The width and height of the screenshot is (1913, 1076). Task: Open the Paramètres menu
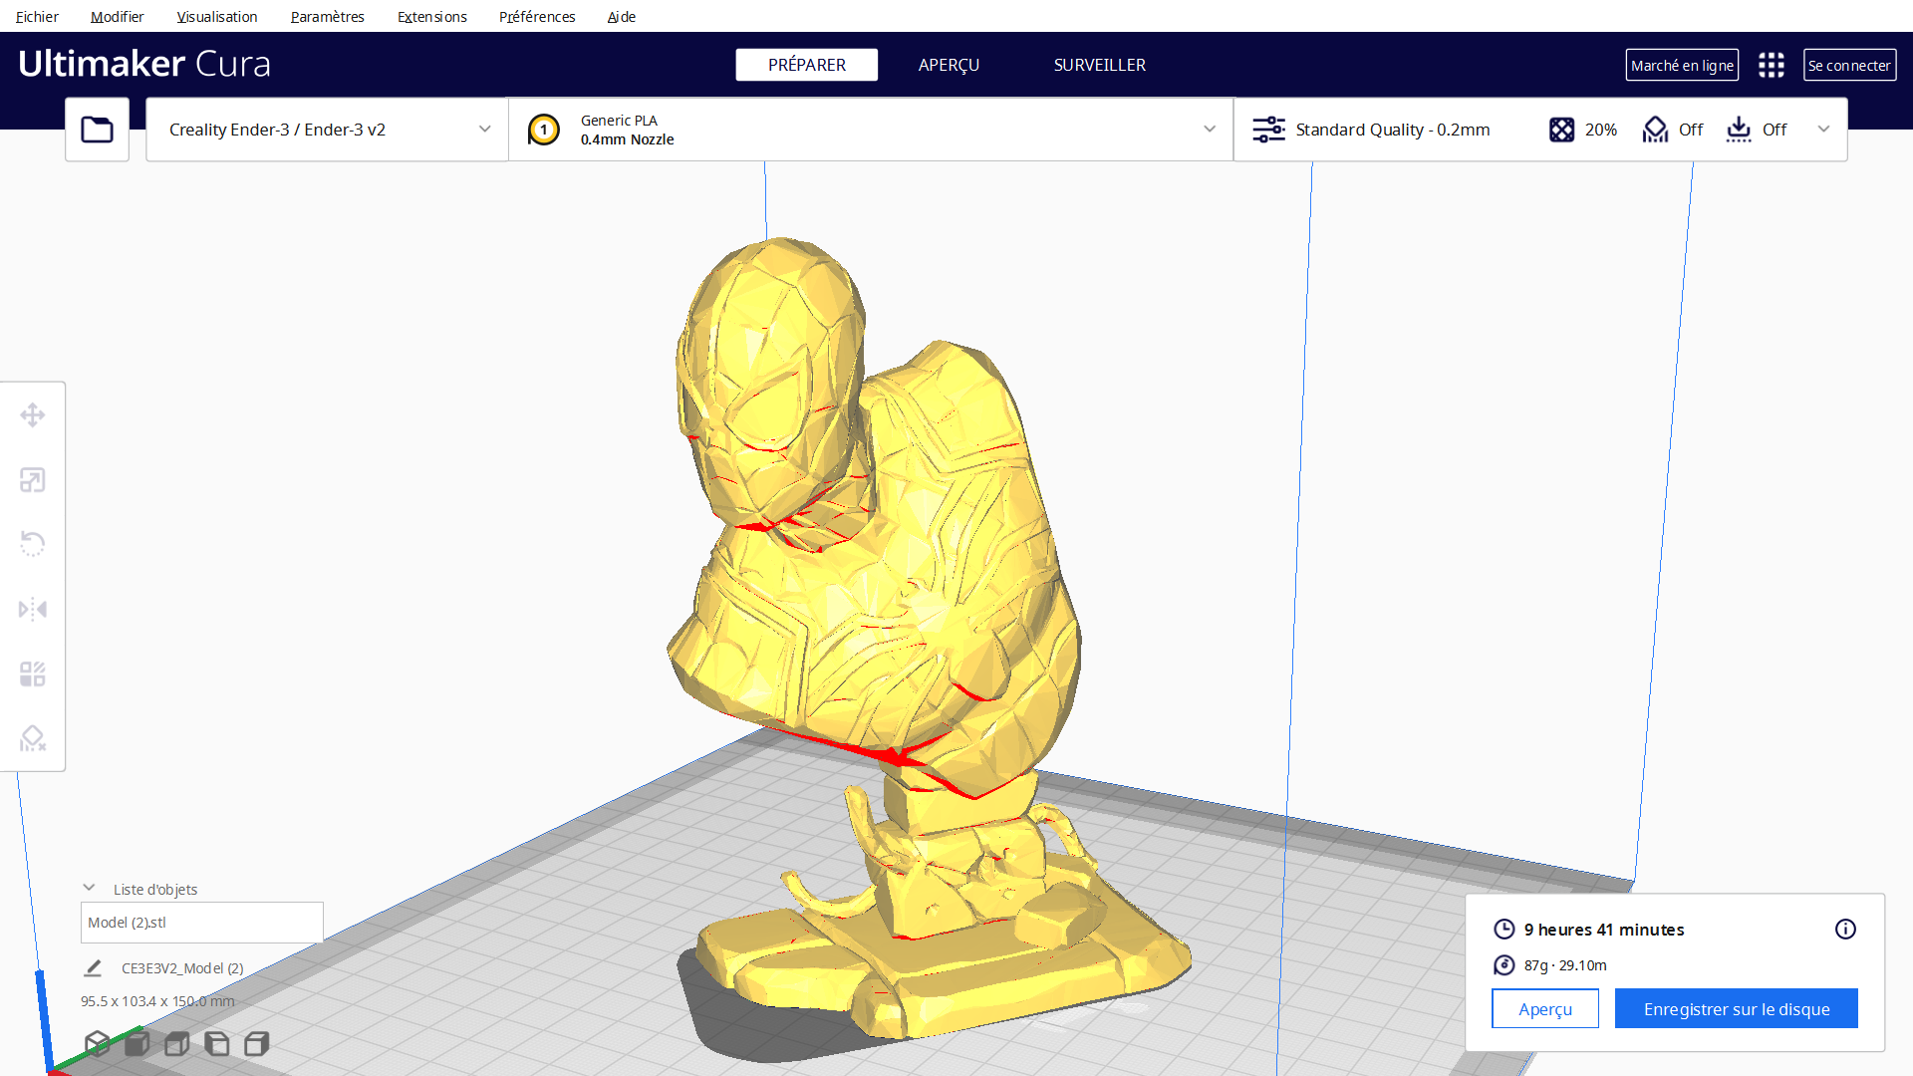pyautogui.click(x=327, y=16)
